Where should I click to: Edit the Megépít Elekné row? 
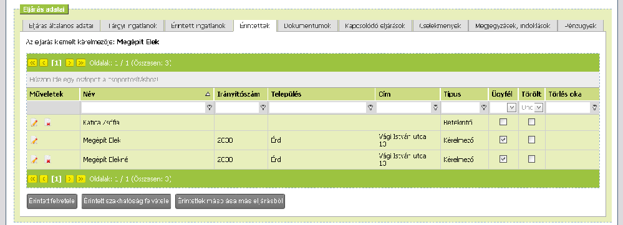[34, 160]
